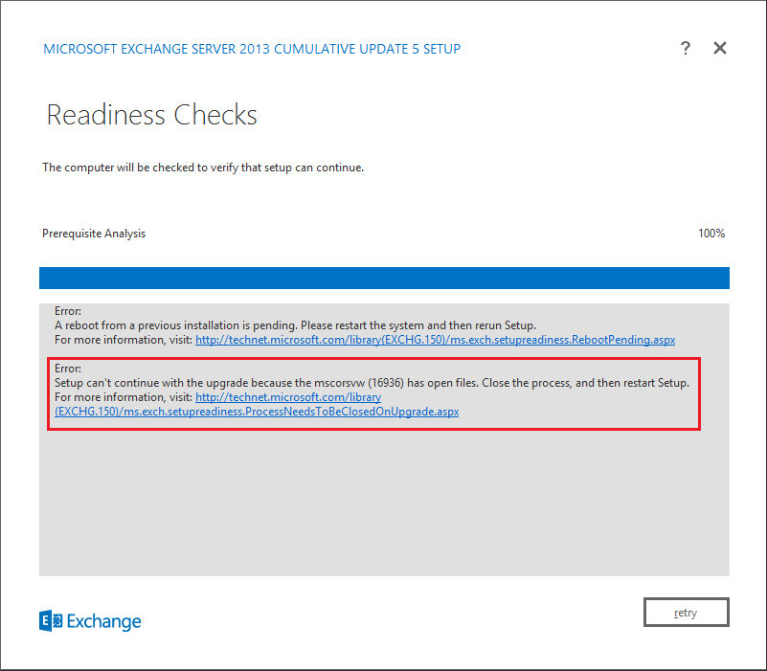Click the retry button

(x=686, y=612)
